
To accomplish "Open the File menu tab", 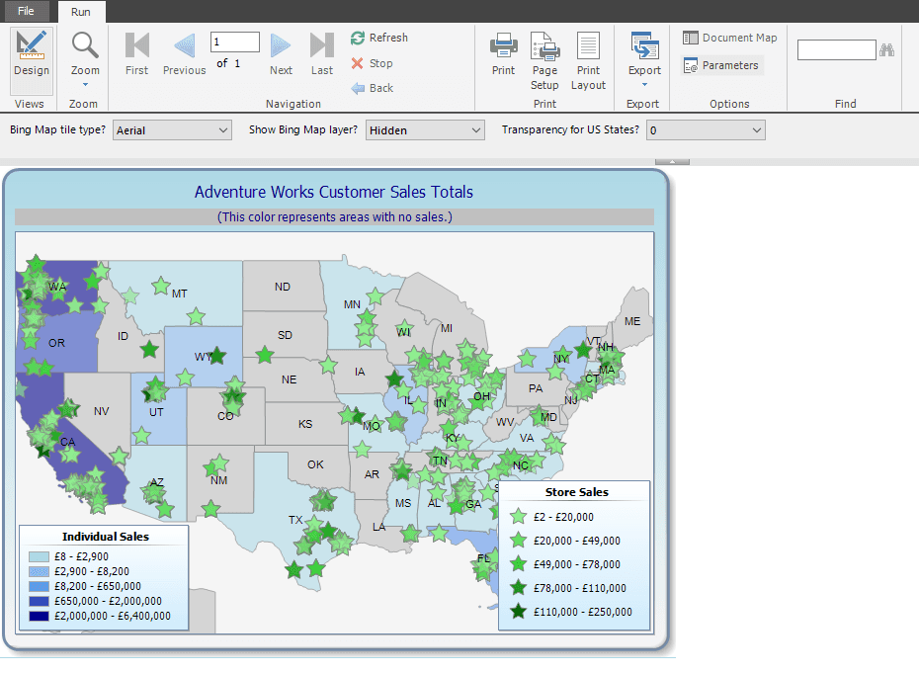I will [26, 11].
